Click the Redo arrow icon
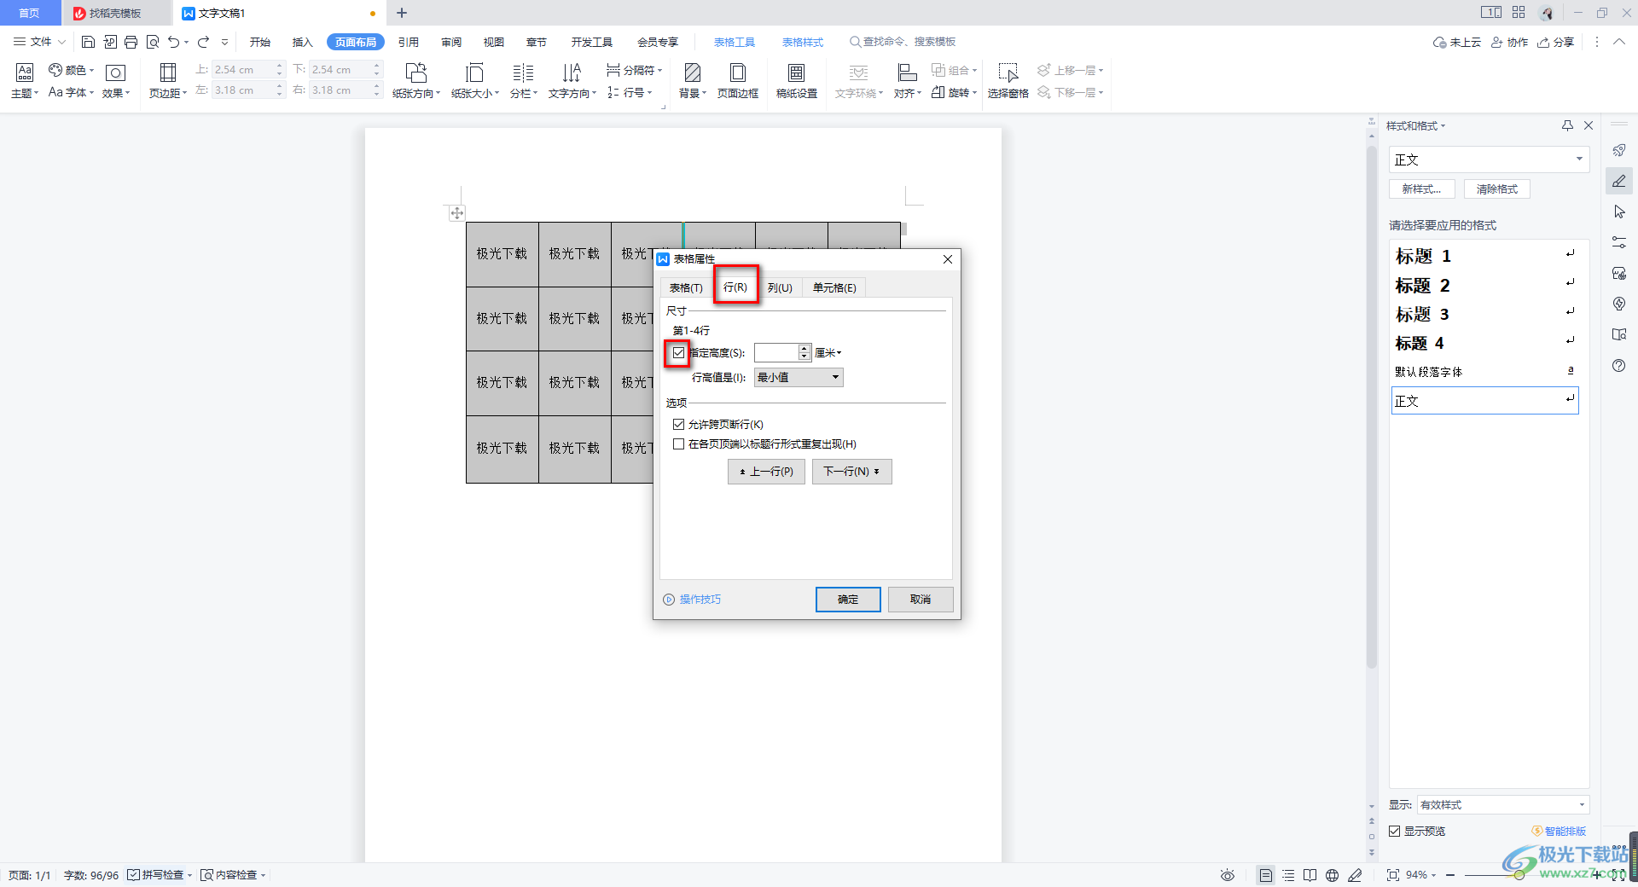The height and width of the screenshot is (887, 1638). click(203, 42)
